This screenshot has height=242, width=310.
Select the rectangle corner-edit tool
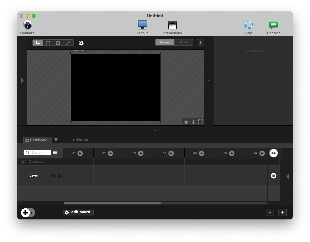(x=48, y=42)
